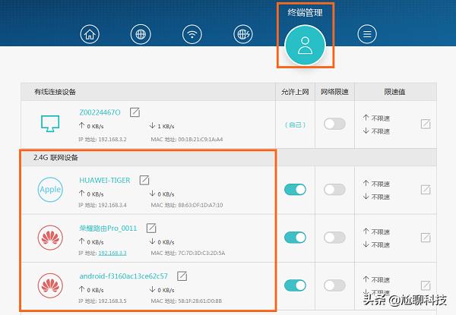
Task: Click the 1 KB/s download rate
Action: coord(166,126)
